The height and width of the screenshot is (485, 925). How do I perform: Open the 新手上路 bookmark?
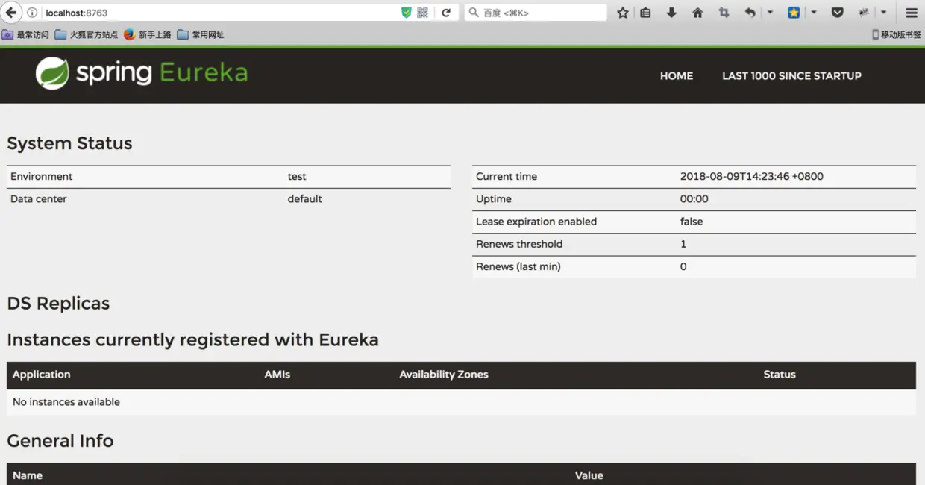click(147, 34)
